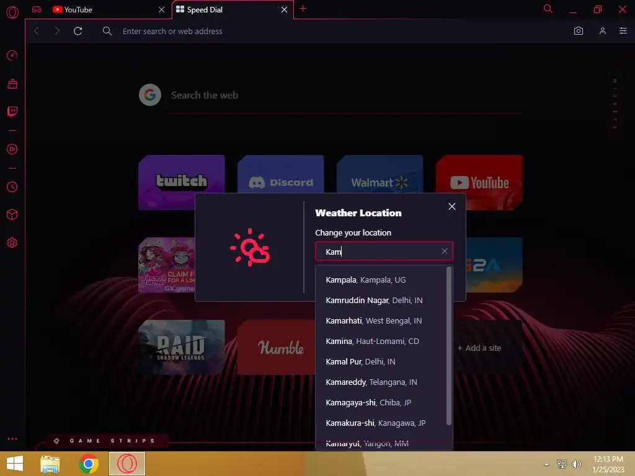The height and width of the screenshot is (476, 635).
Task: Click the Change your location input
Action: (384, 252)
